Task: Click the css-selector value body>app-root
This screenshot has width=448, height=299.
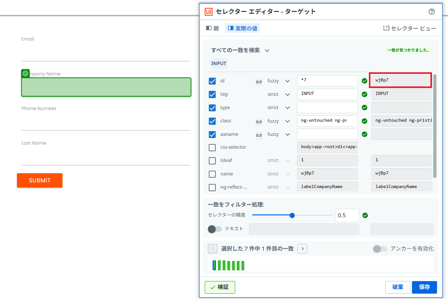Action: [327, 147]
